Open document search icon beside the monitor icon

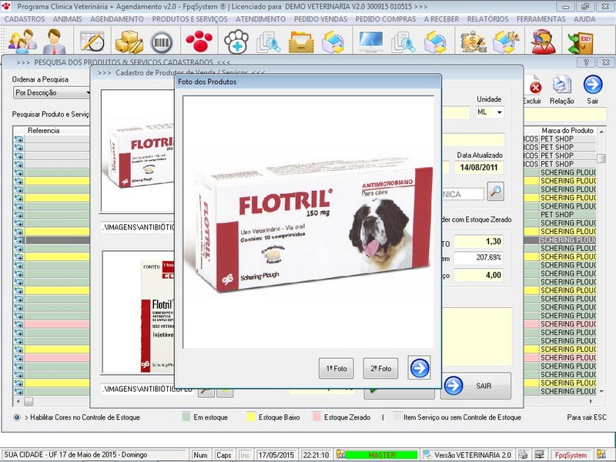point(403,42)
